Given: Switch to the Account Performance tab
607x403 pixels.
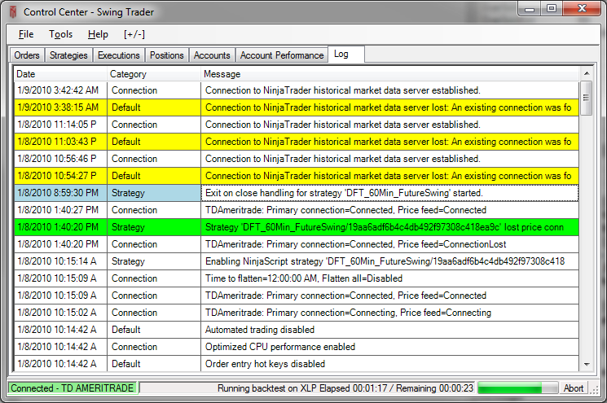Looking at the screenshot, I should [x=282, y=55].
